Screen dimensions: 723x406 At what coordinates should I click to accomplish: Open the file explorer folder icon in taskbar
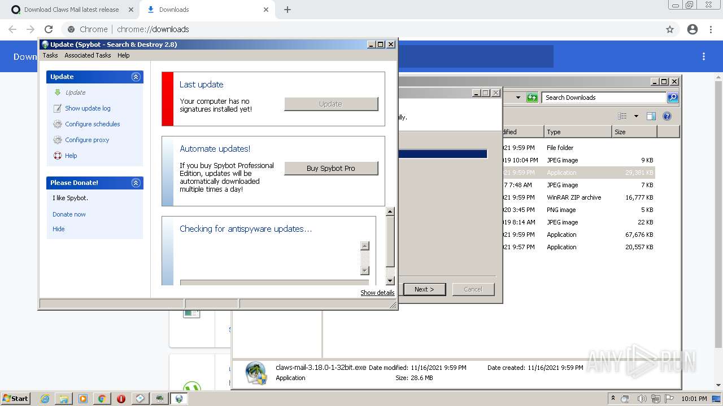(64, 399)
